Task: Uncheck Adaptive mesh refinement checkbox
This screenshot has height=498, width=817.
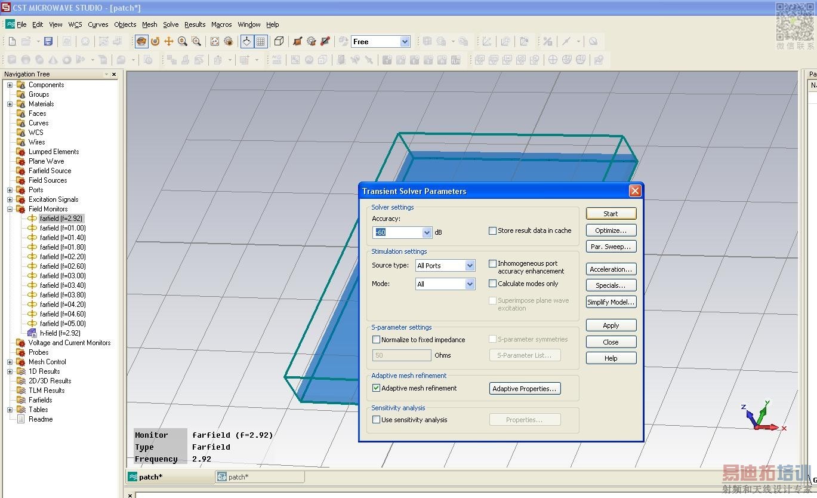Action: (x=377, y=388)
